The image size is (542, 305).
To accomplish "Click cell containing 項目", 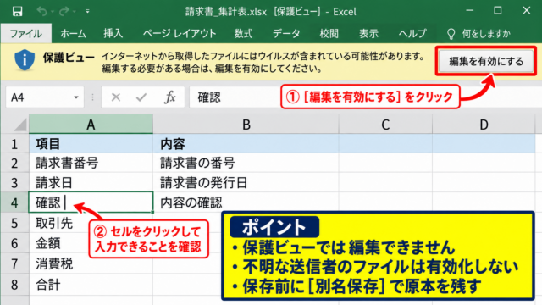I will point(91,144).
